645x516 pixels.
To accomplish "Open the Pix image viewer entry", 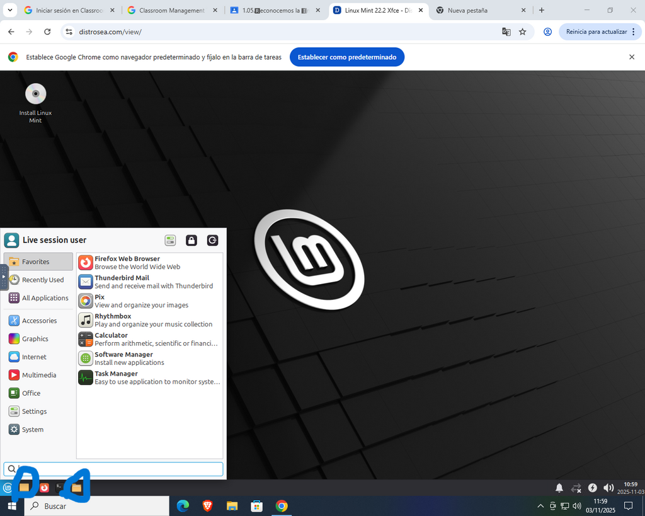I will 150,301.
